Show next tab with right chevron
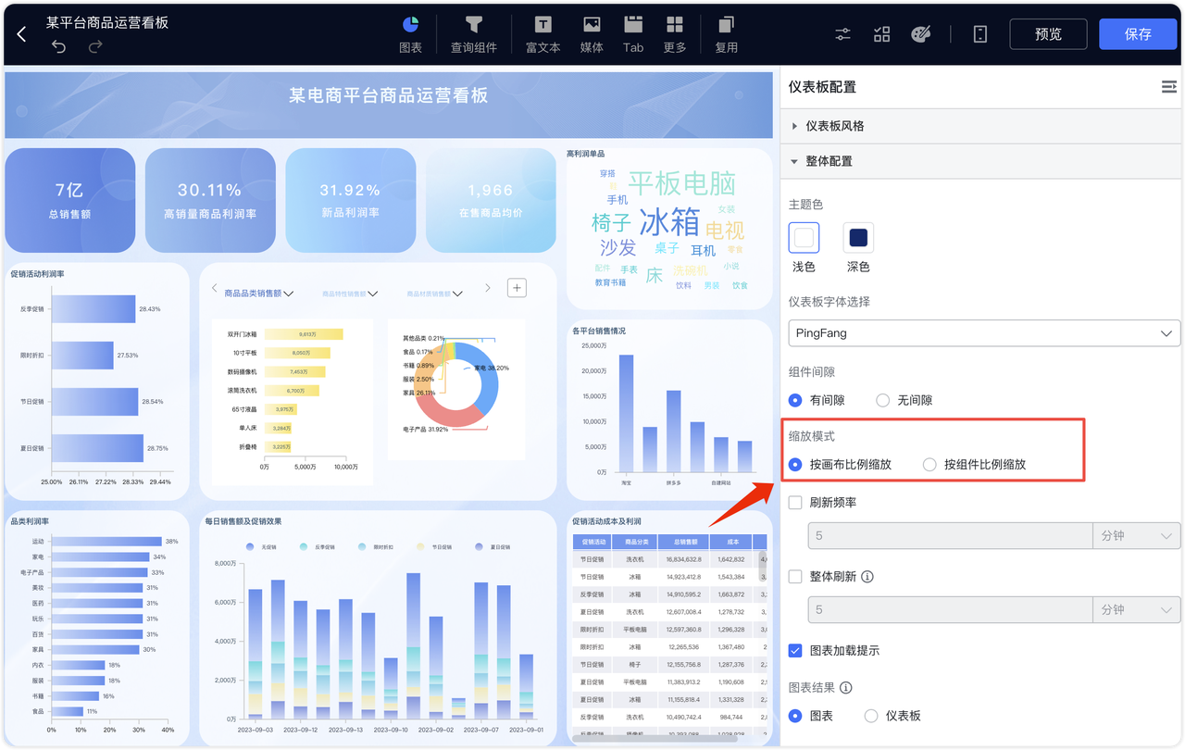The width and height of the screenshot is (1185, 750). (x=488, y=289)
